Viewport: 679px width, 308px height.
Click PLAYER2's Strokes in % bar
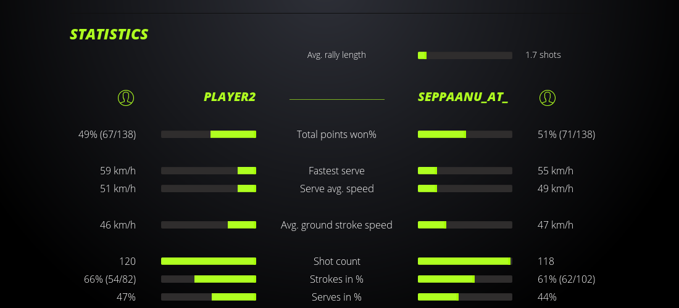coord(209,279)
